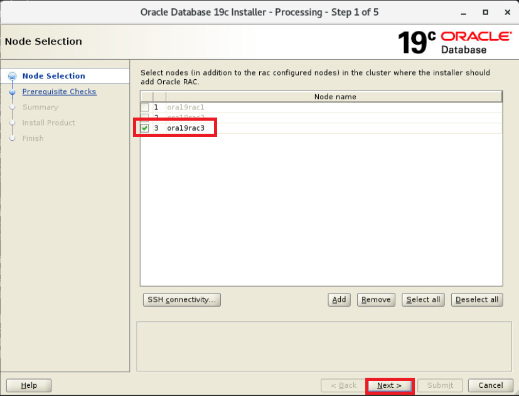
Task: Click the Add node button
Action: [339, 300]
